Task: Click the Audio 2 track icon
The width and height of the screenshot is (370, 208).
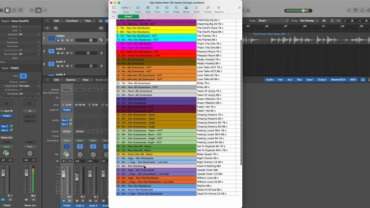Action: (x=51, y=51)
